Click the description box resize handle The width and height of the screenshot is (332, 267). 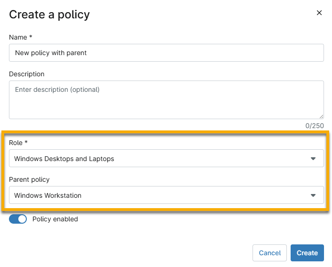321,116
